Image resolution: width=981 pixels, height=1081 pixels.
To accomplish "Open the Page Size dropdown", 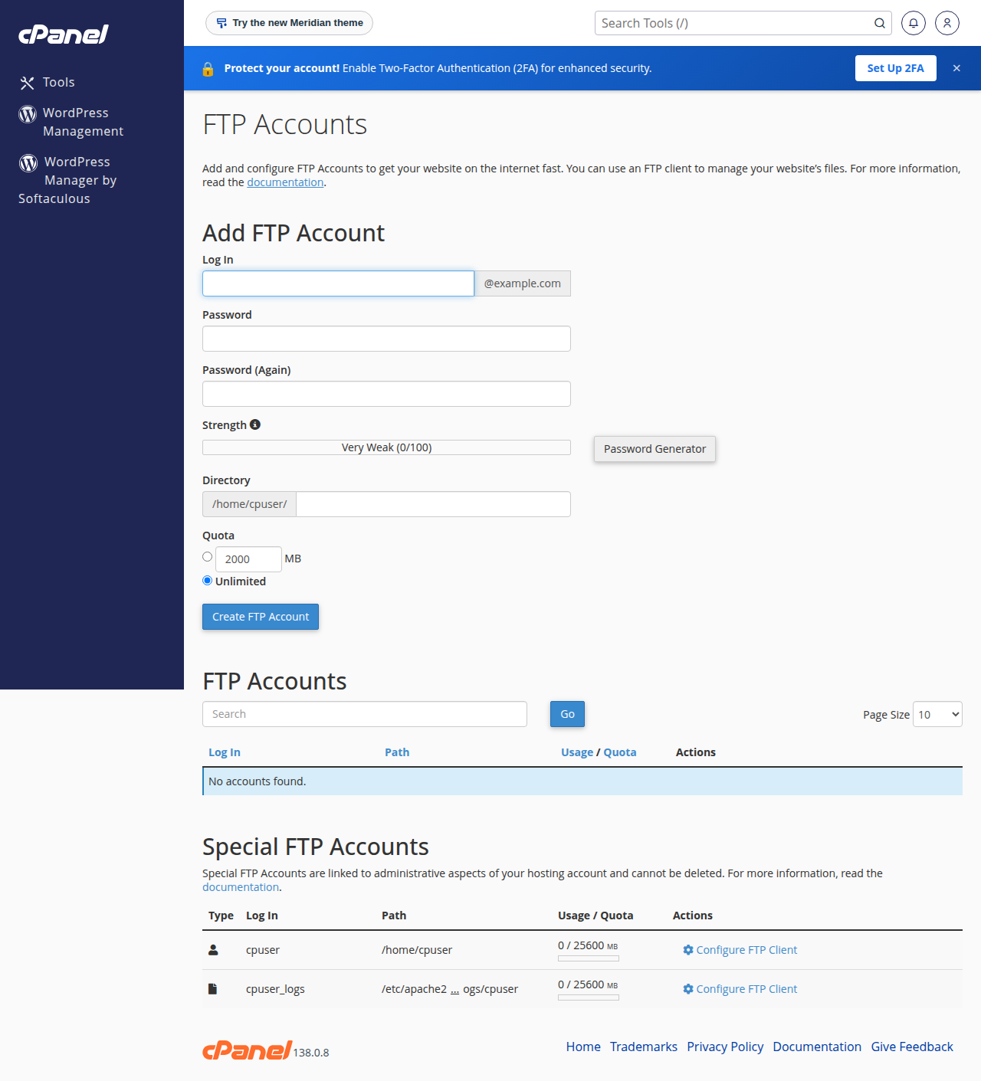I will (x=937, y=714).
